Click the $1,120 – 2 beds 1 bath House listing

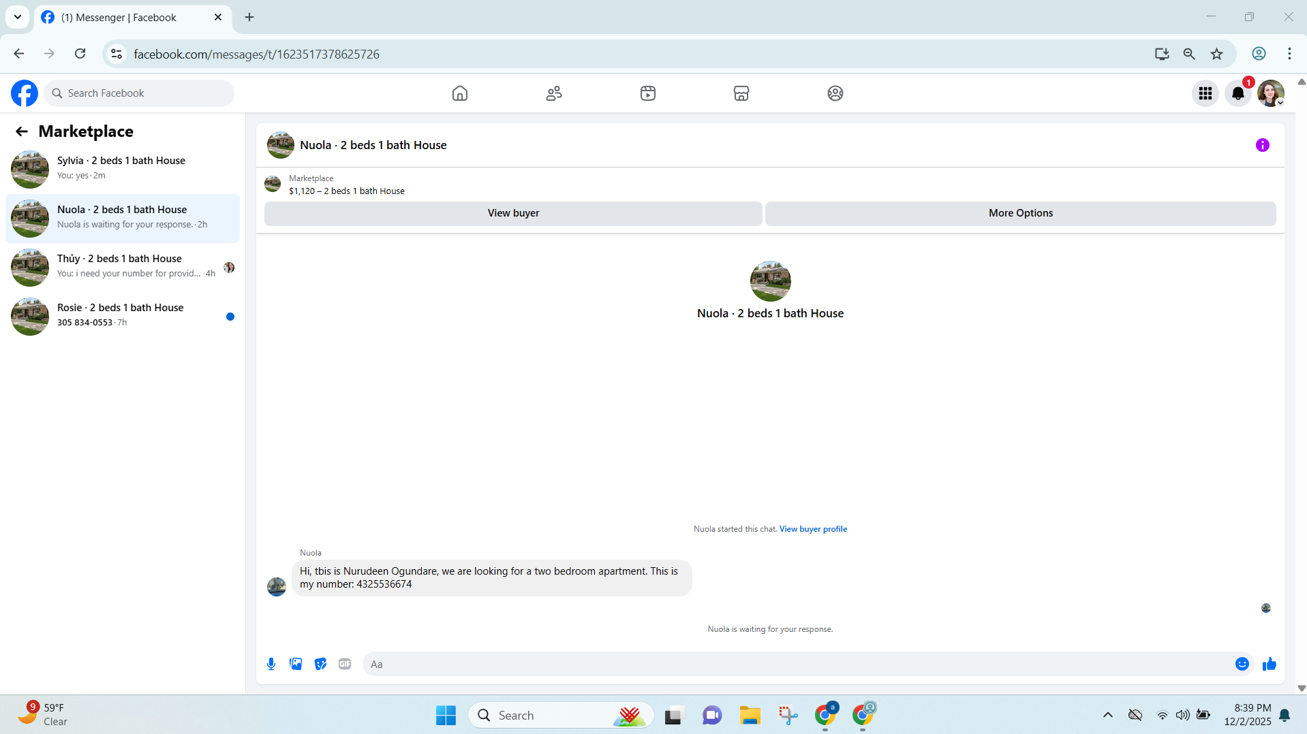(347, 191)
